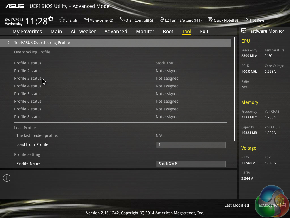Click 'Not assigned' value for Profile 8

click(x=167, y=117)
